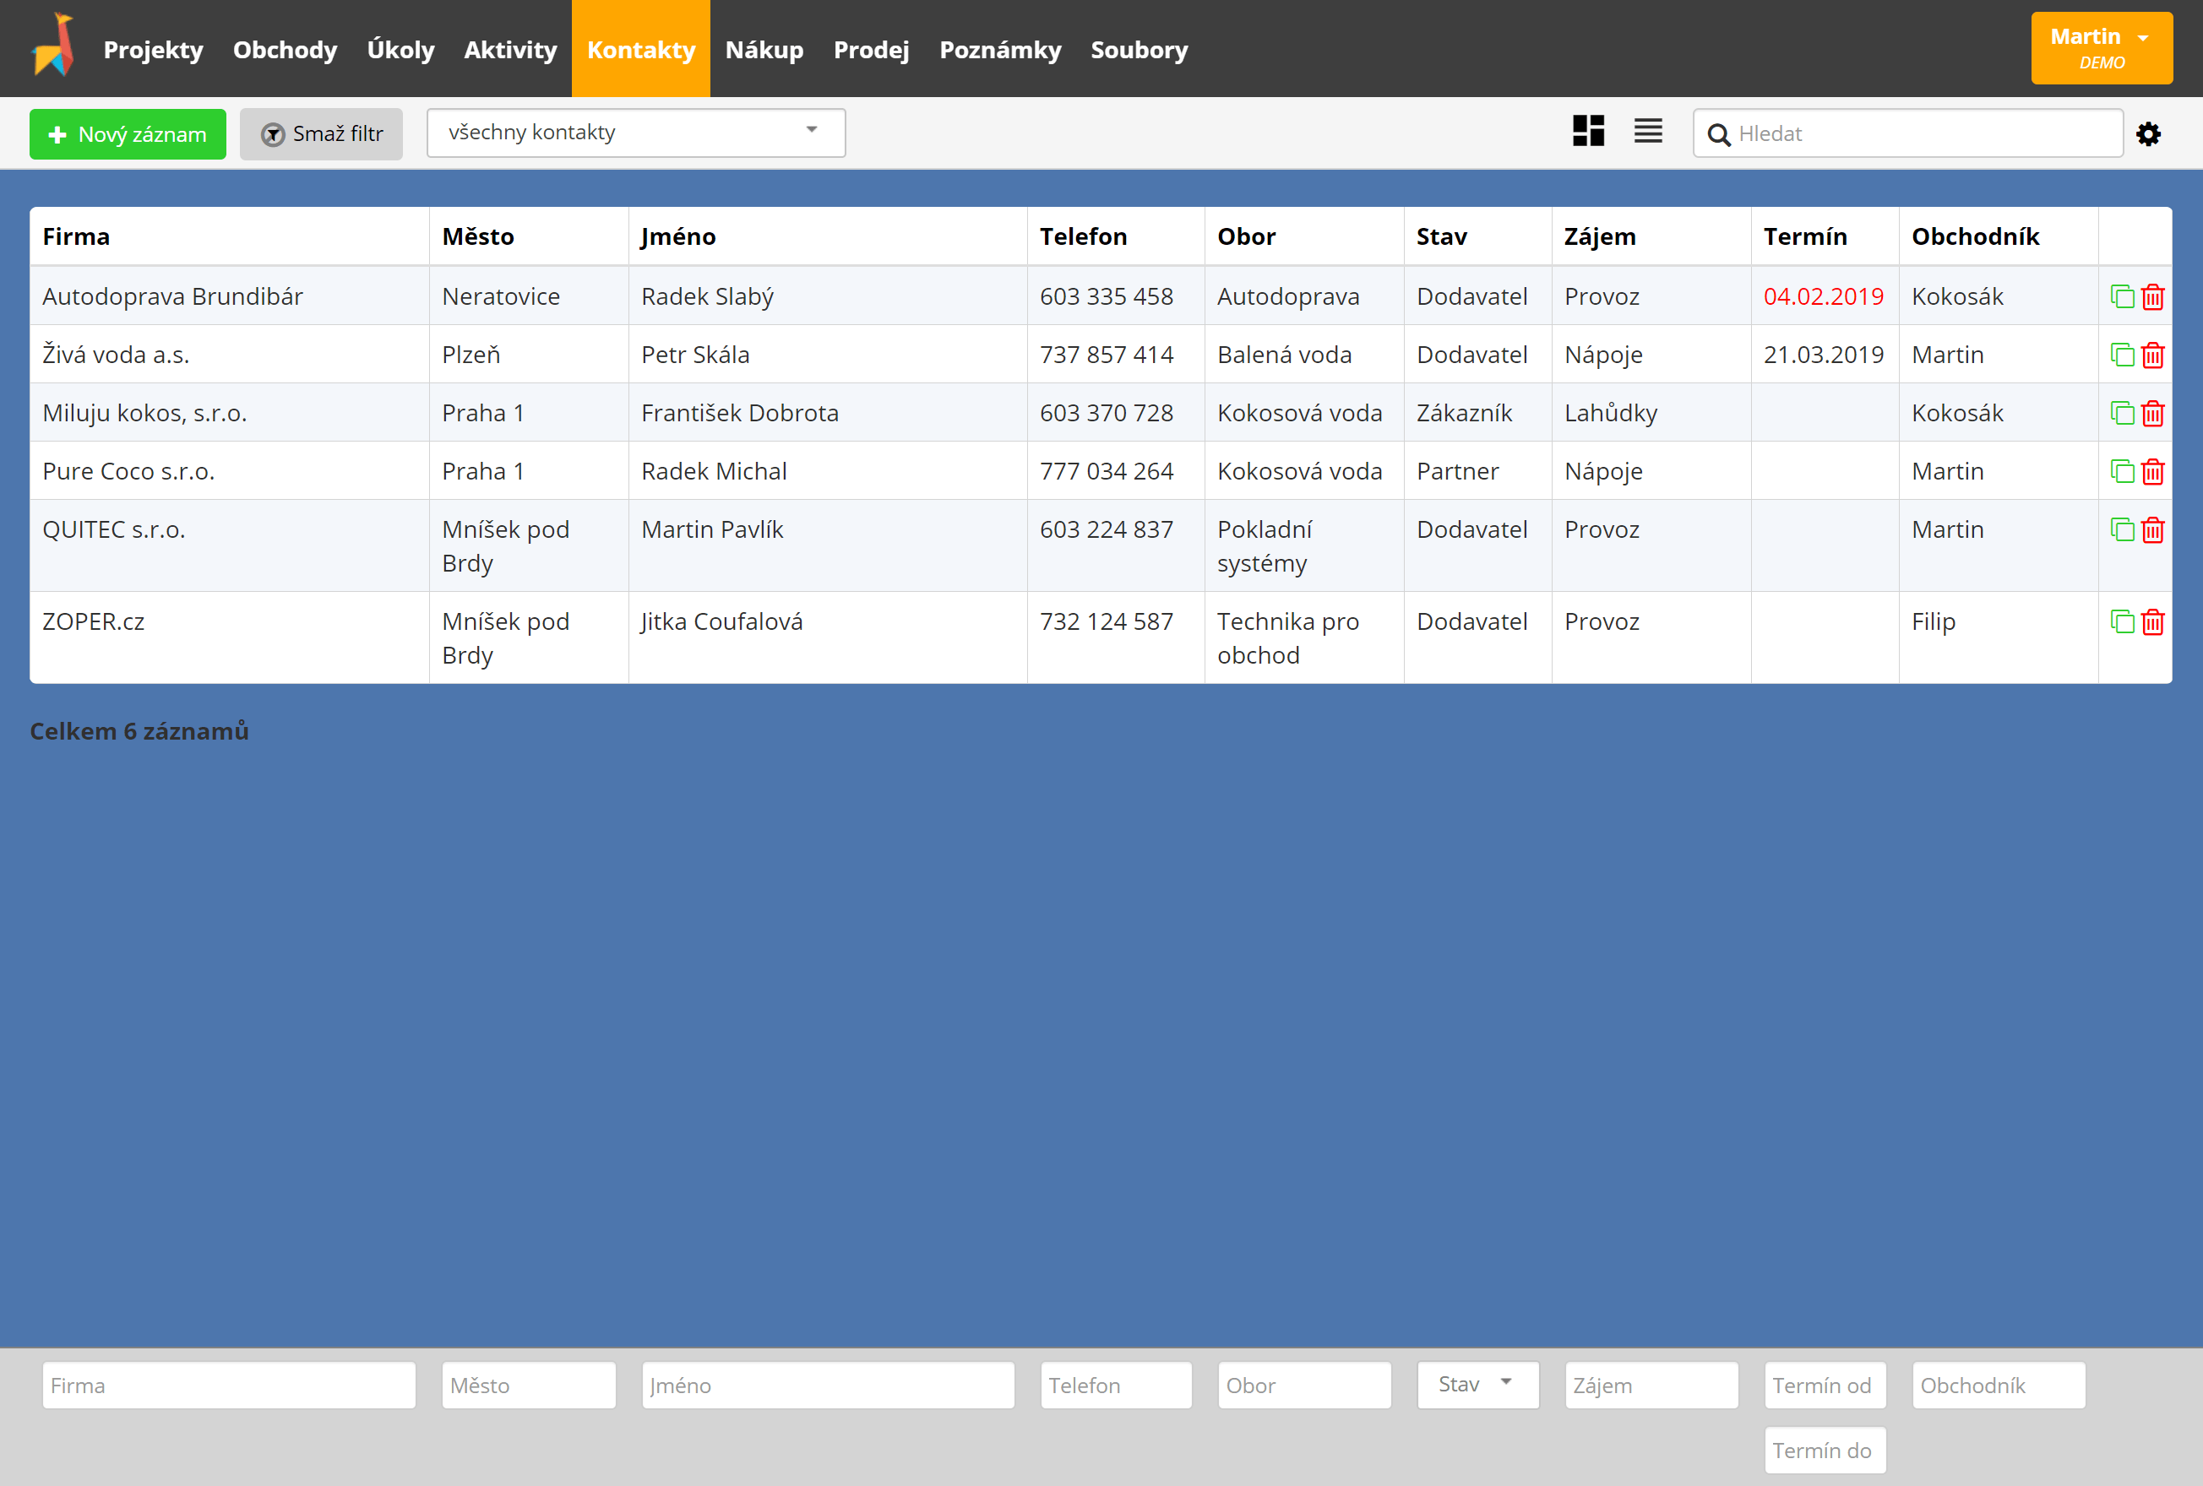Click the Obor filter input
This screenshot has width=2203, height=1486.
pyautogui.click(x=1304, y=1385)
